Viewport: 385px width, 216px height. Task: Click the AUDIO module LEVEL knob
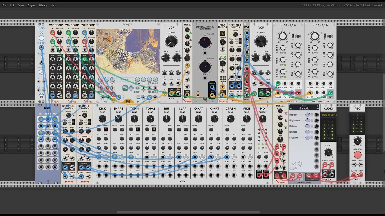[x=328, y=152]
